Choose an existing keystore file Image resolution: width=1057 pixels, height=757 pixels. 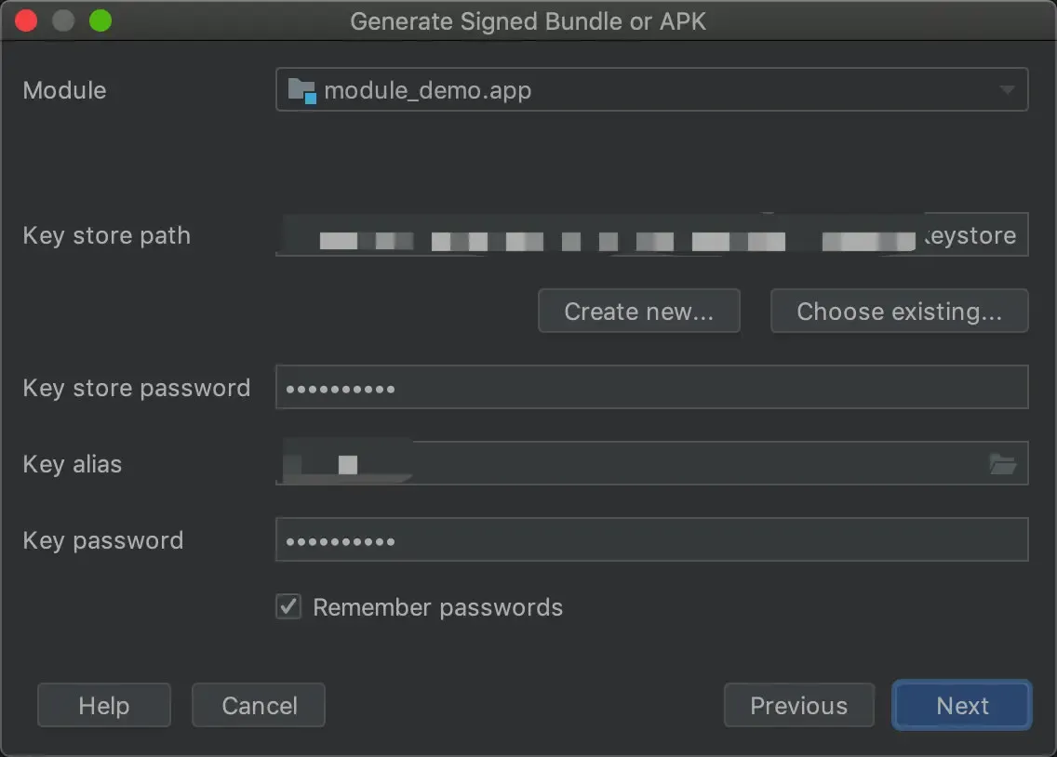[x=899, y=311]
